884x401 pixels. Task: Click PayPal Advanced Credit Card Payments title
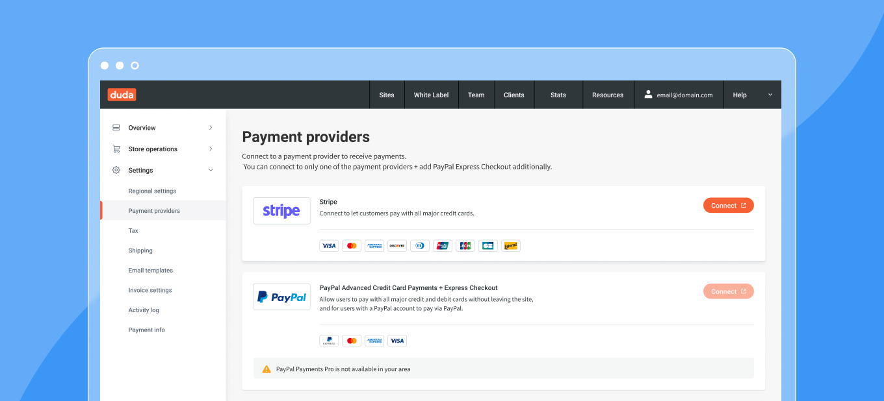click(x=409, y=287)
